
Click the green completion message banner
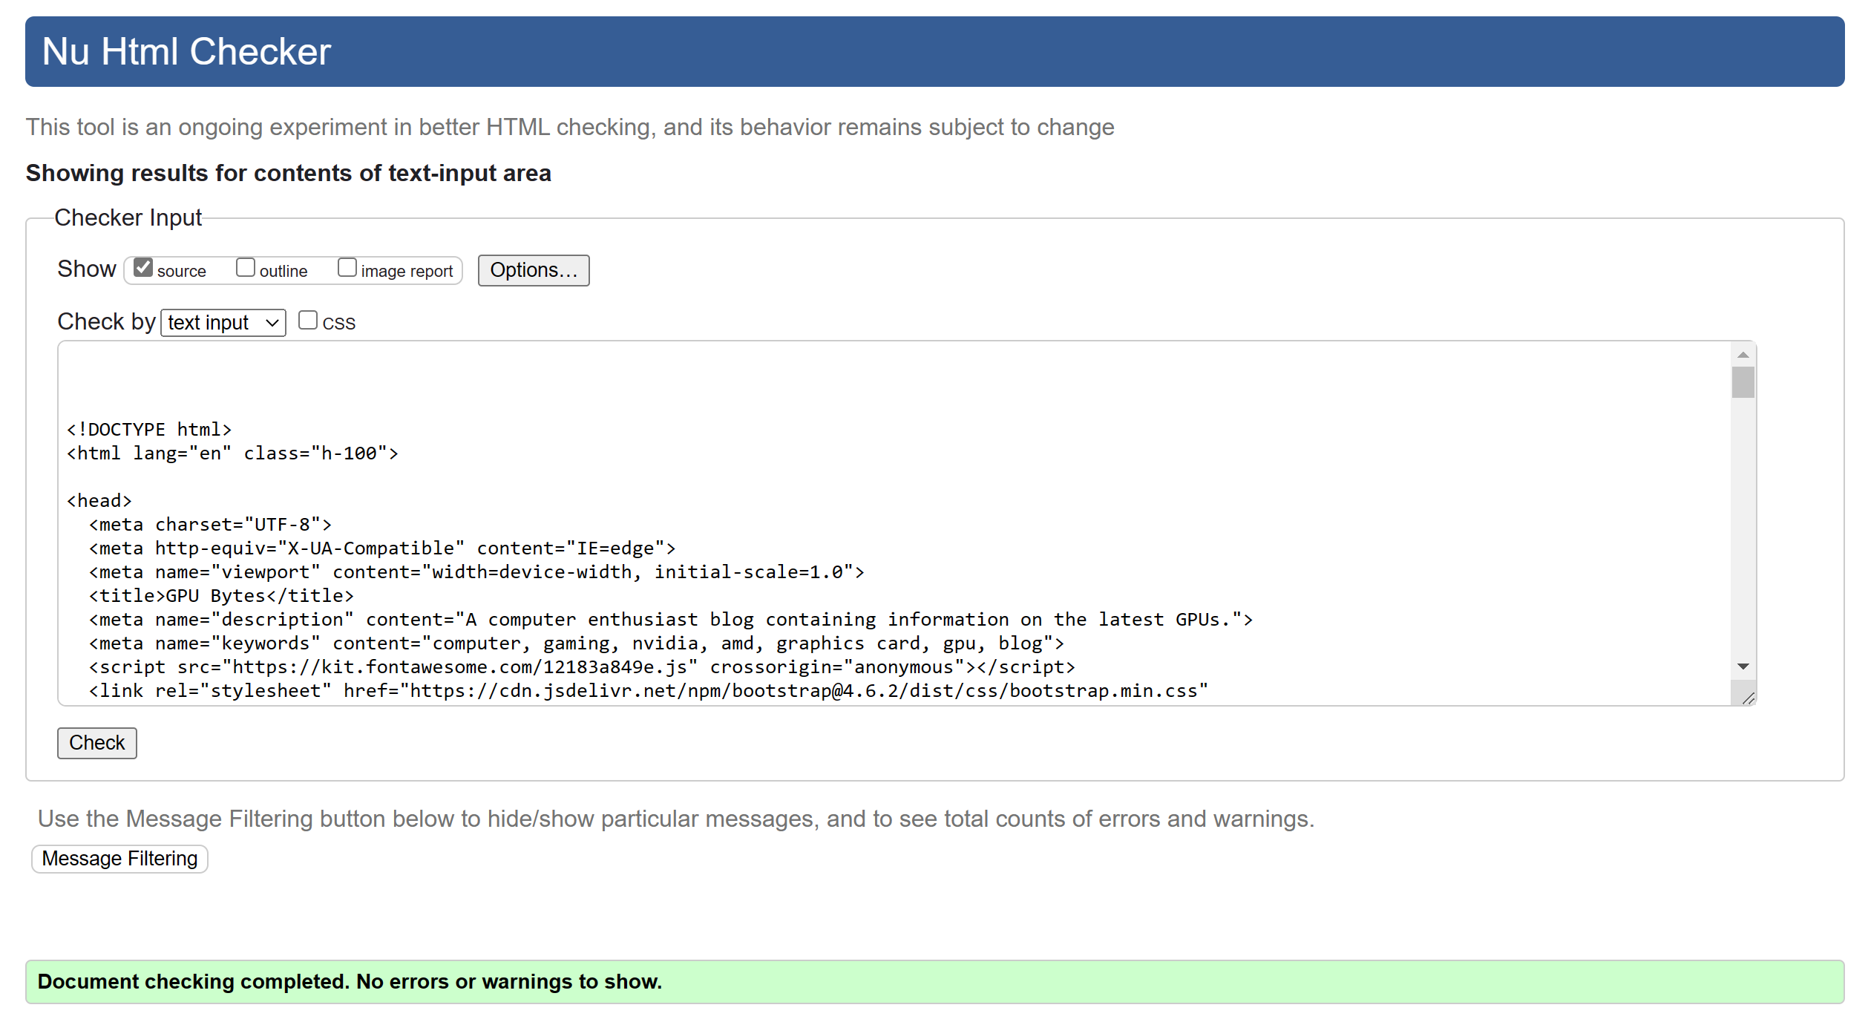tap(934, 982)
